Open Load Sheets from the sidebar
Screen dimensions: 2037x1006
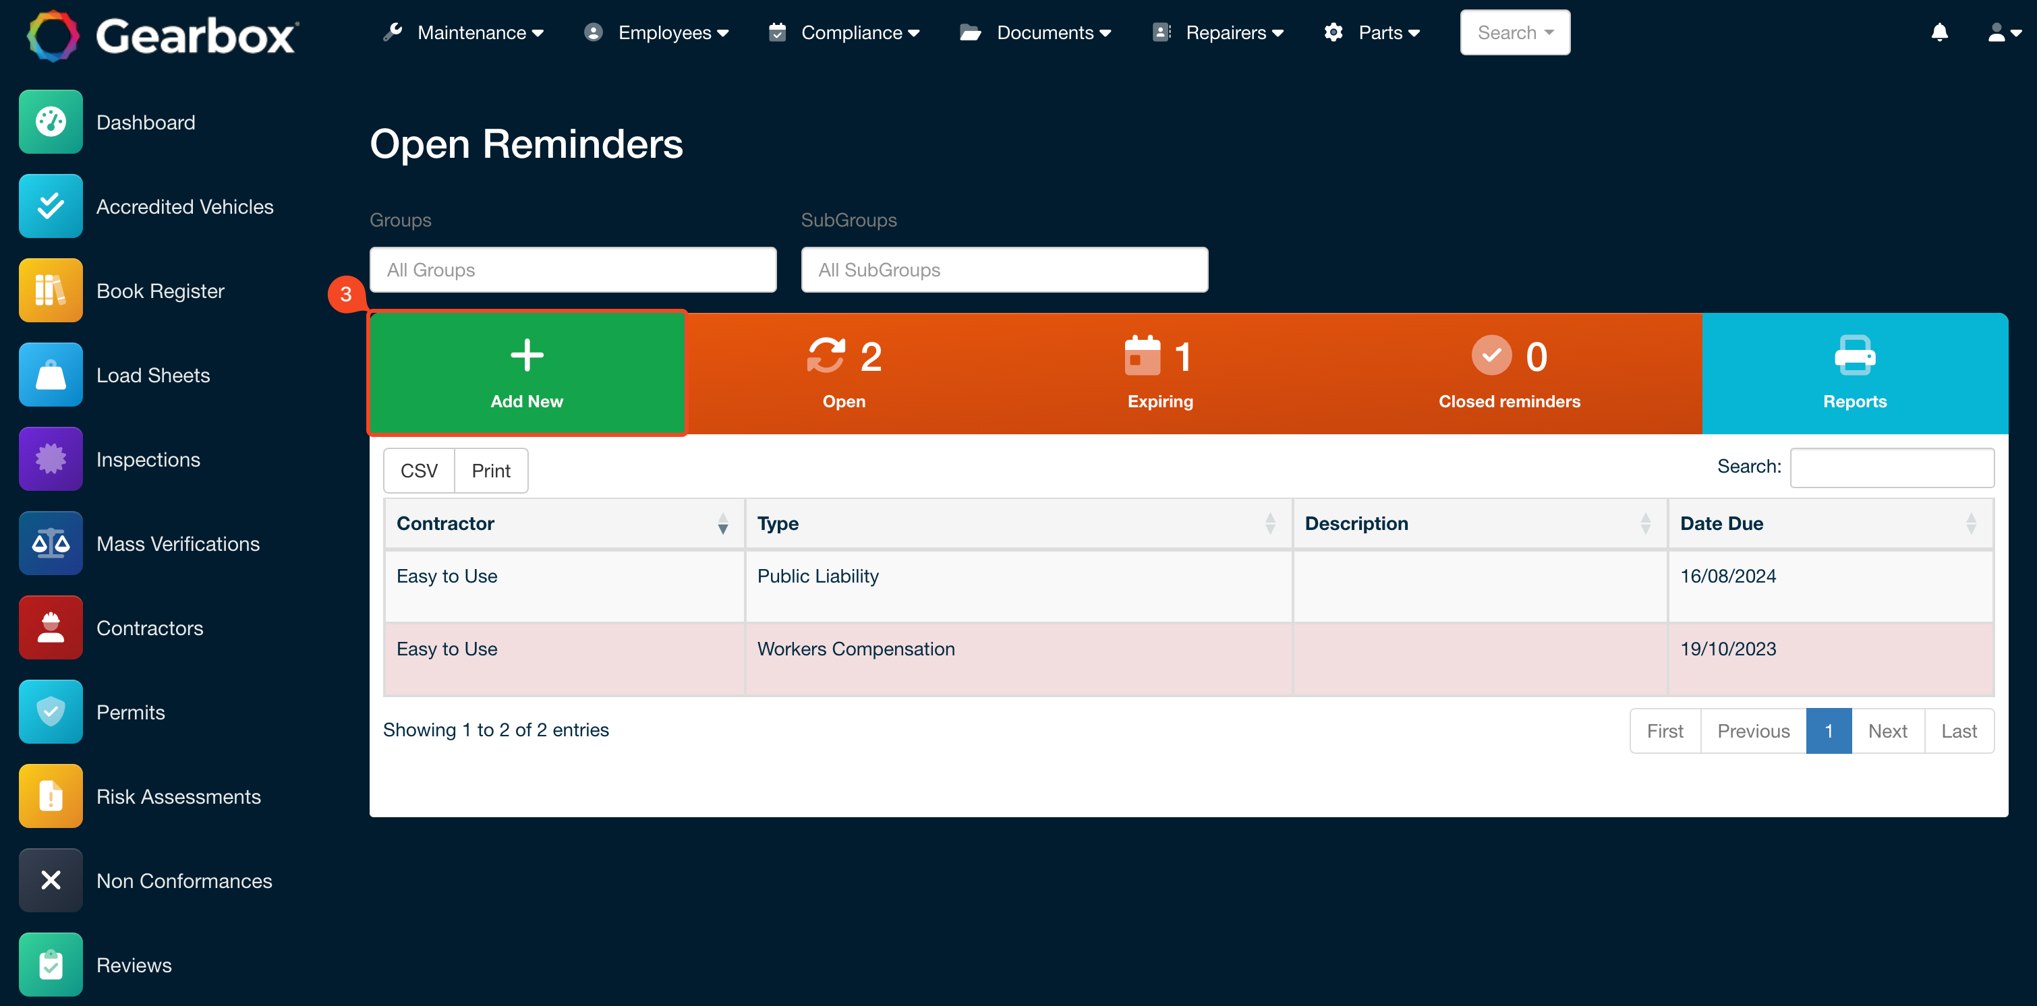153,375
